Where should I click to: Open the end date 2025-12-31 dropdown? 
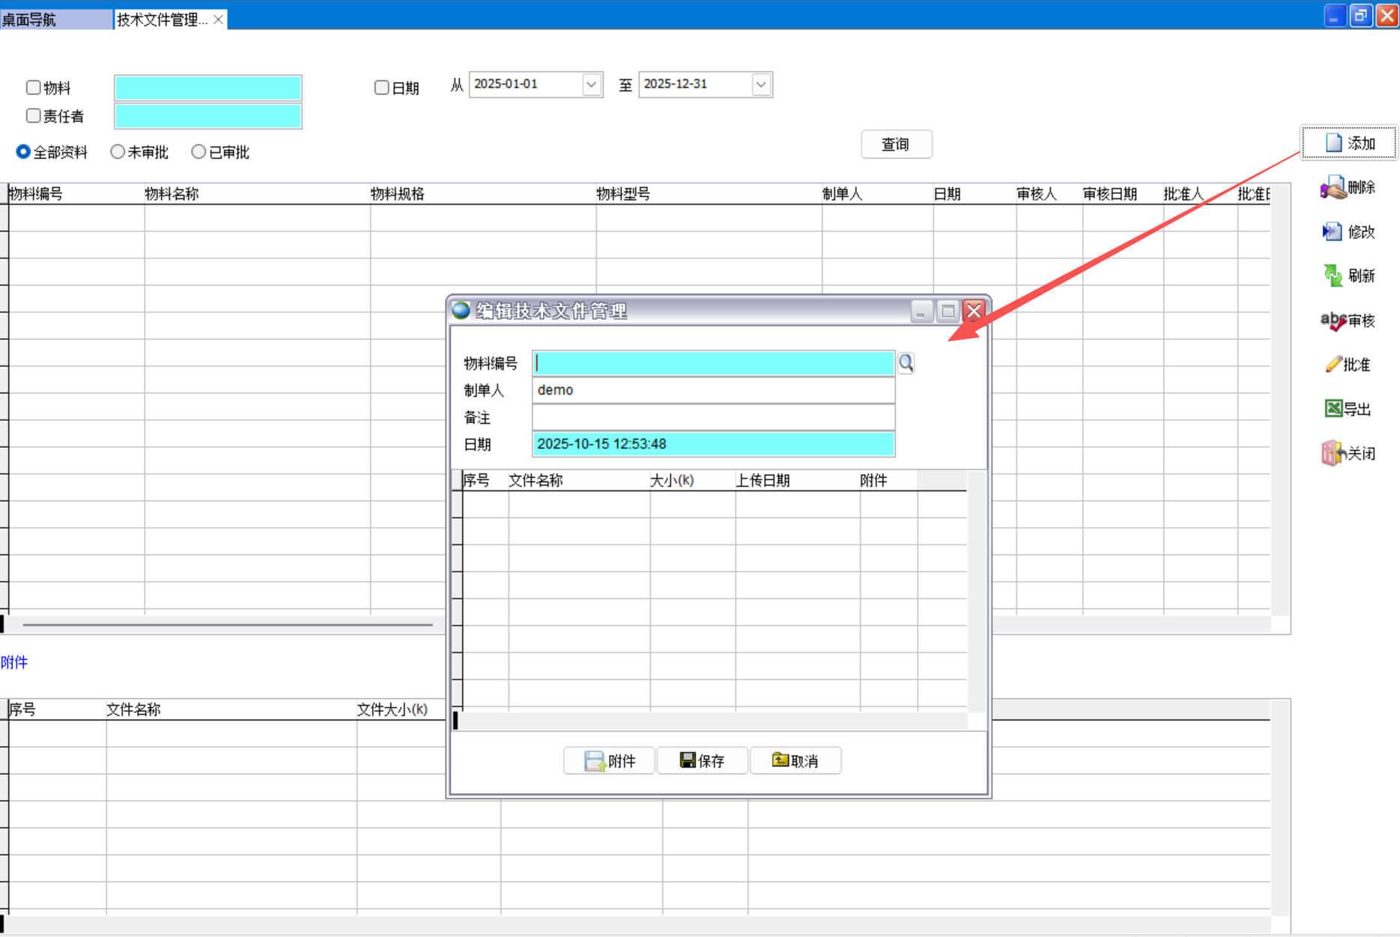(761, 85)
